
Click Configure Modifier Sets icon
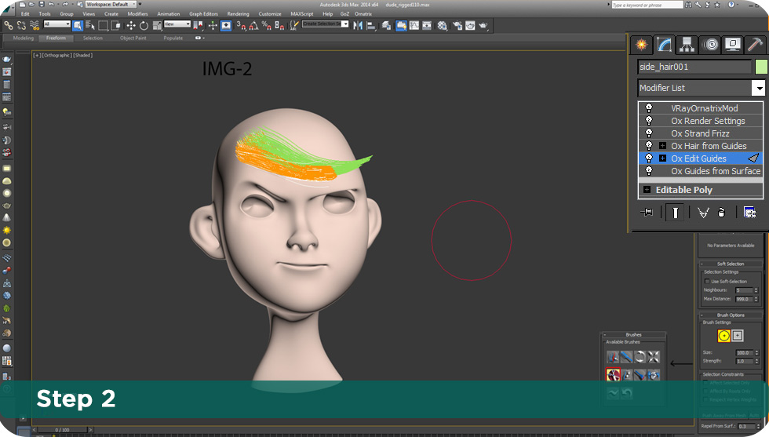pos(749,213)
